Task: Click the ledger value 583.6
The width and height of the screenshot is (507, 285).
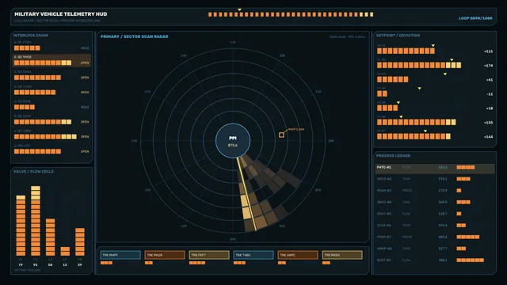Action: (443, 237)
